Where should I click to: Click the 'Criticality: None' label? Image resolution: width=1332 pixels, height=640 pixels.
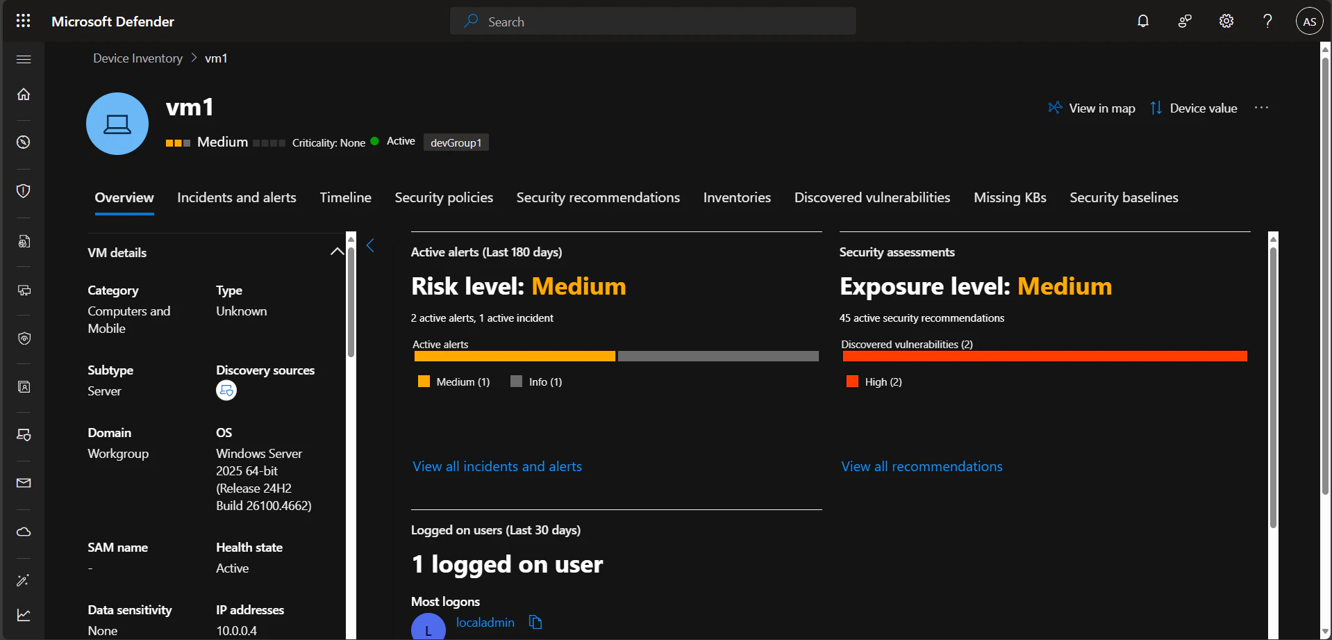tap(328, 142)
